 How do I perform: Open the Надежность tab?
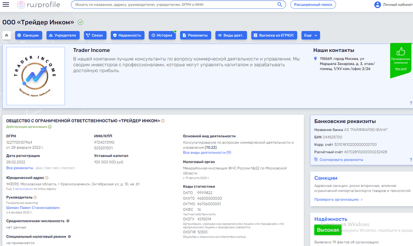tap(127, 35)
